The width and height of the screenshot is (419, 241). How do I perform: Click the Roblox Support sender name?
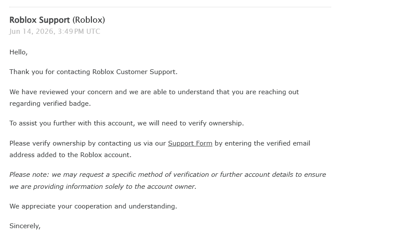coord(39,20)
